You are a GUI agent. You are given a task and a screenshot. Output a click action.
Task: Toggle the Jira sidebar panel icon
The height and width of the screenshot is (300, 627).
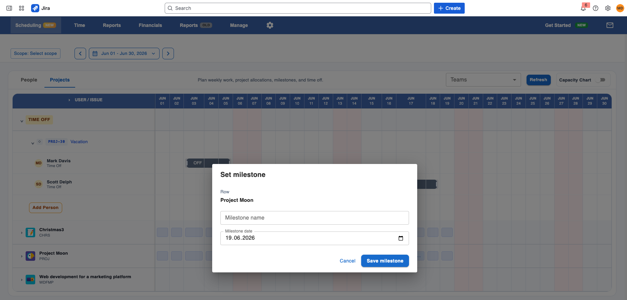click(9, 8)
